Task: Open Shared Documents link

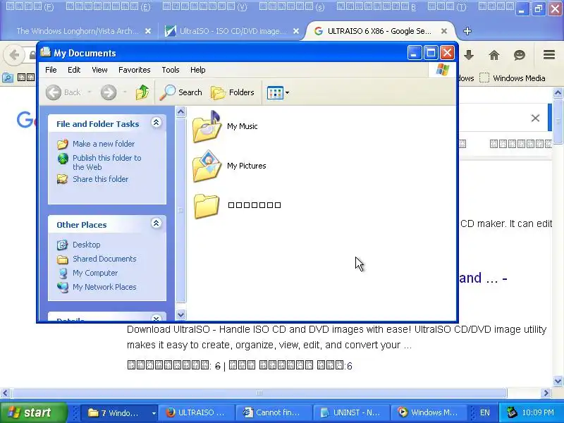Action: click(104, 259)
